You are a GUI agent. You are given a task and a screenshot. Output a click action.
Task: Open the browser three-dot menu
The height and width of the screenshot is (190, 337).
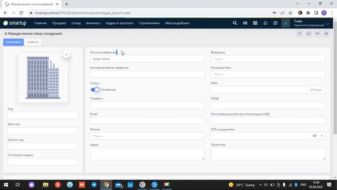pyautogui.click(x=332, y=13)
